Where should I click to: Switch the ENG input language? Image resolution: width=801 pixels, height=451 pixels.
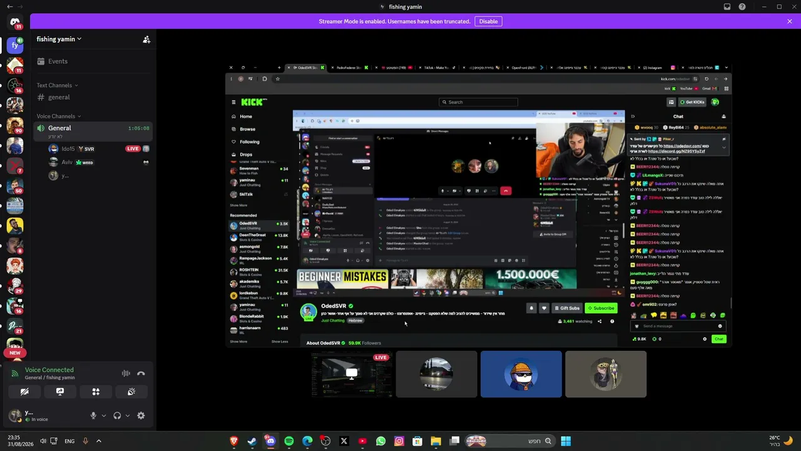[x=69, y=441]
